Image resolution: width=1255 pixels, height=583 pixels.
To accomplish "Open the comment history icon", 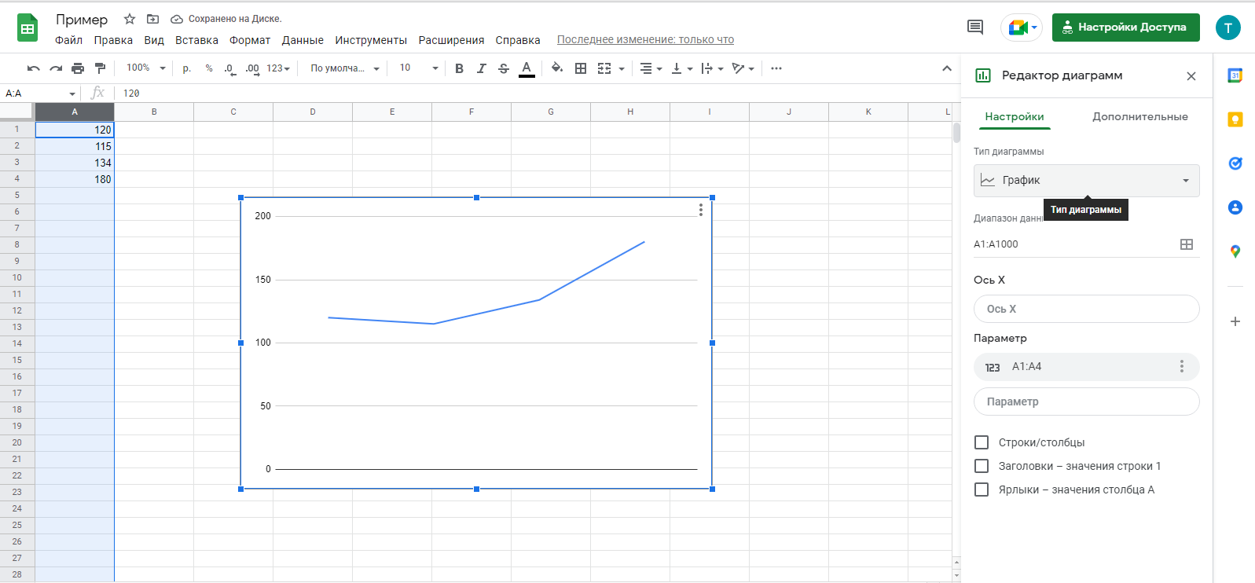I will (974, 27).
